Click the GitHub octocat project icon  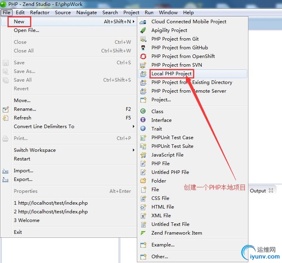click(143, 48)
